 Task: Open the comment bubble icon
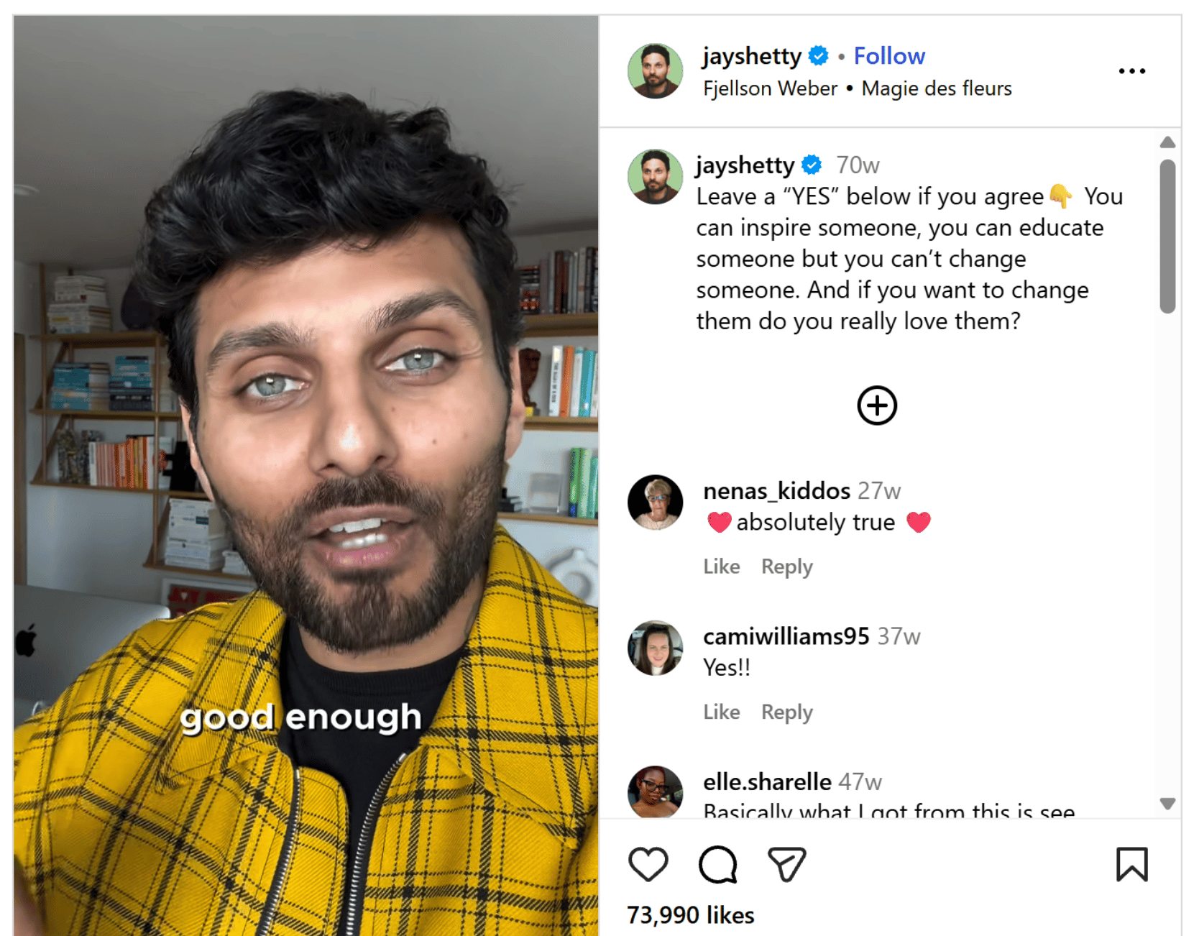[x=717, y=864]
